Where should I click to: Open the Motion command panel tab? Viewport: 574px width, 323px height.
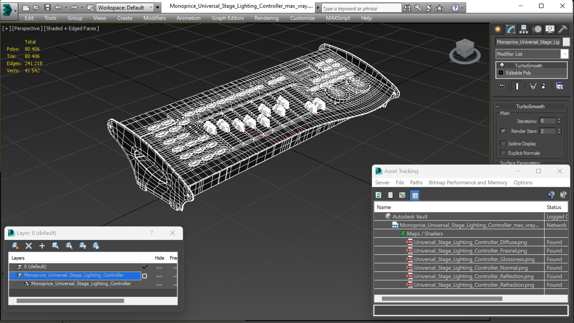(x=537, y=29)
